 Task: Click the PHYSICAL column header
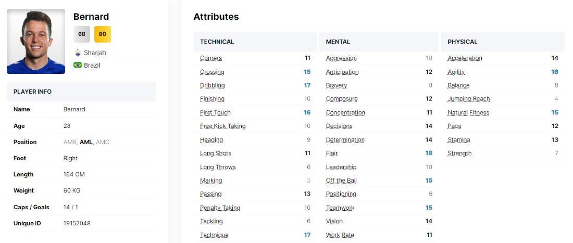[462, 42]
